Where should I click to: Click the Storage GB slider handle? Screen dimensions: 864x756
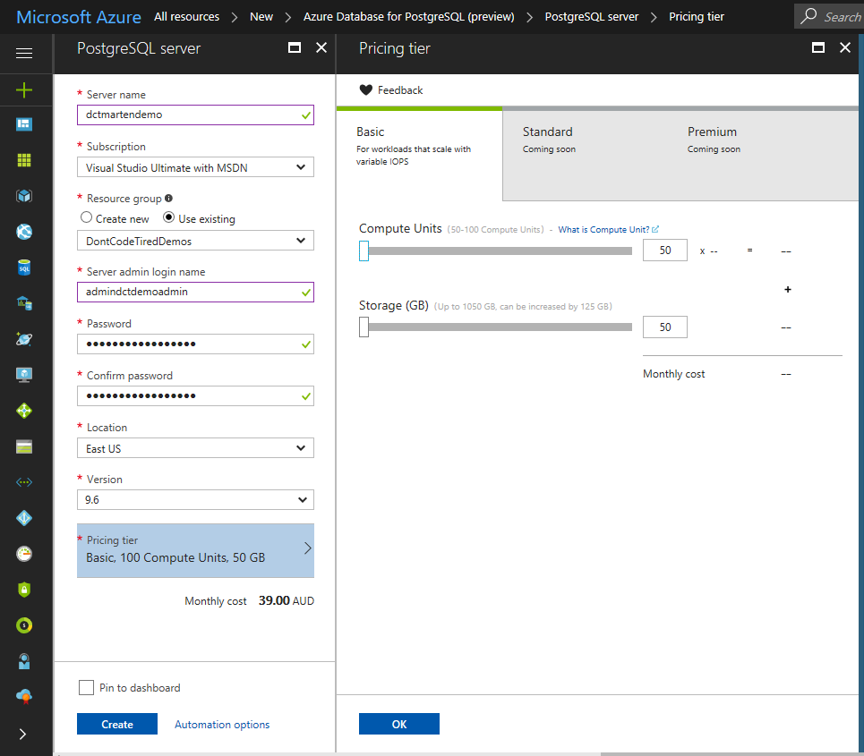click(364, 327)
